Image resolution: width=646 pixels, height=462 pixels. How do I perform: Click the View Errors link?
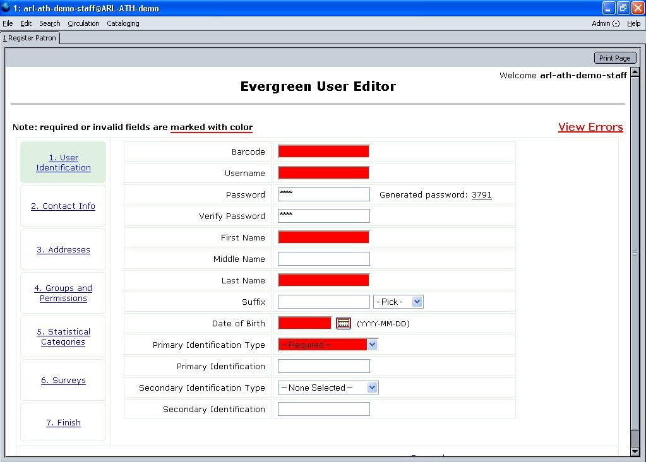[x=590, y=127]
